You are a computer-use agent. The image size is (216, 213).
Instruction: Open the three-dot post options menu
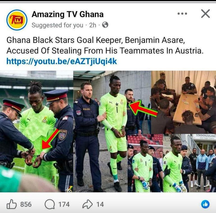coord(182,14)
